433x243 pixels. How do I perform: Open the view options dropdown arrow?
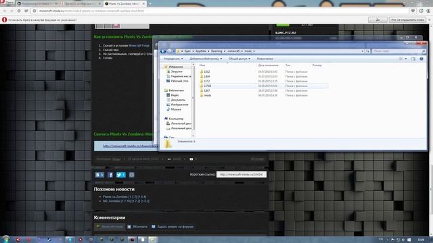[x=406, y=59]
